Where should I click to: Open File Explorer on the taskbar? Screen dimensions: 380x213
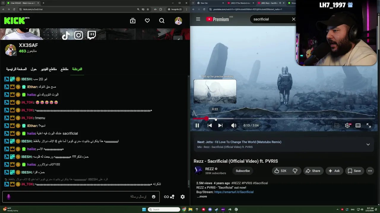point(190,209)
